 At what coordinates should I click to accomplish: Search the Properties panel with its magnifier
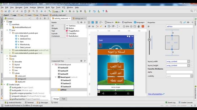click(x=181, y=22)
